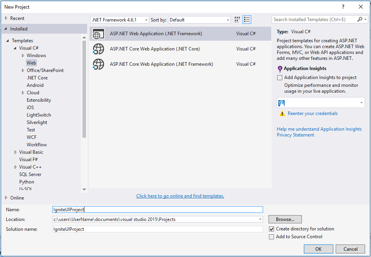Select the Android templates category
371x257 pixels.
[x=35, y=85]
